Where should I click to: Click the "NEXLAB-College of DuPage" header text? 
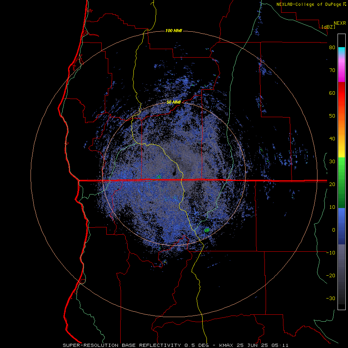[309, 4]
